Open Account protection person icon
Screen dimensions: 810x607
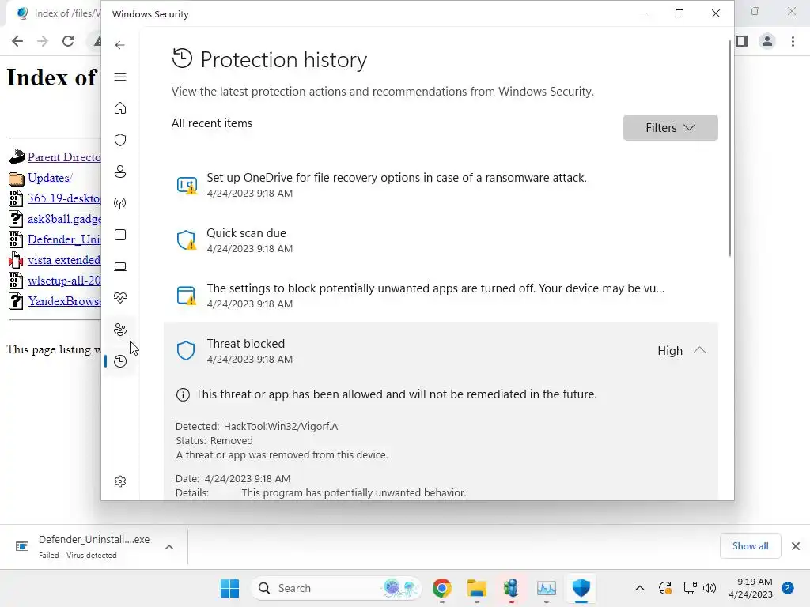pyautogui.click(x=120, y=172)
